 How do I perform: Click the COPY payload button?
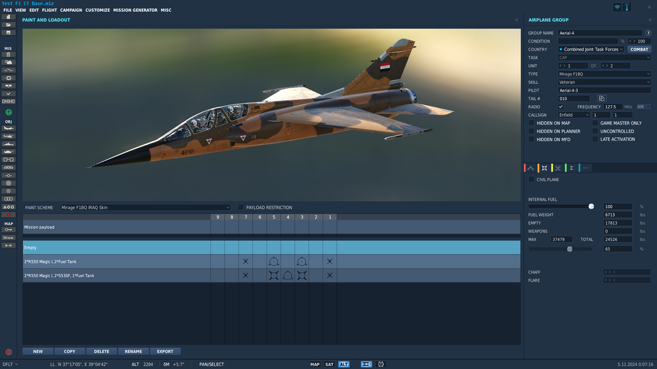pyautogui.click(x=70, y=351)
